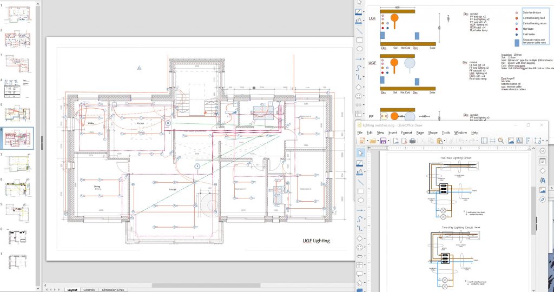Click Insert Image icon in toolbar

(511, 141)
